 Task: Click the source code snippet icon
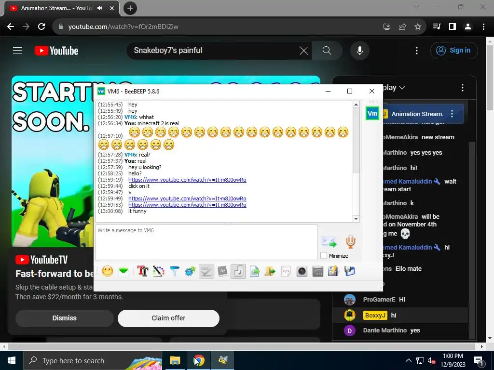[286, 271]
